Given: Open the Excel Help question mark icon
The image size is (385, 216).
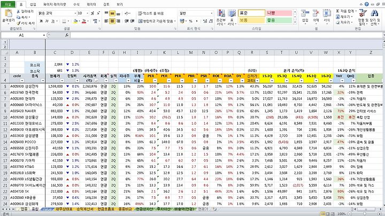Looking at the screenshot, I should point(367,4).
